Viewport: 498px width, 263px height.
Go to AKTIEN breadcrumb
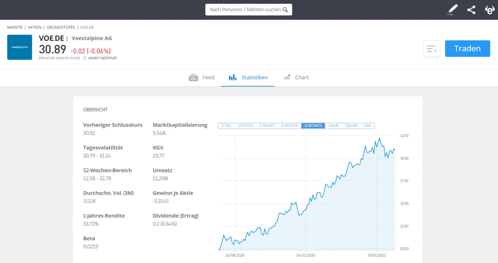(x=35, y=27)
